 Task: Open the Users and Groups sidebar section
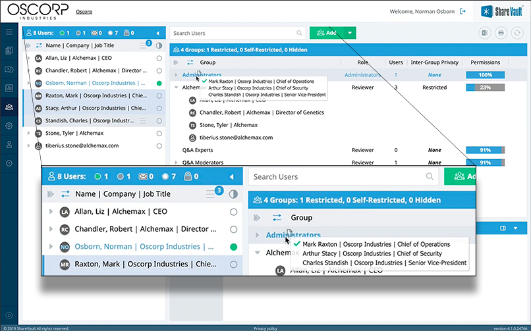pos(9,107)
